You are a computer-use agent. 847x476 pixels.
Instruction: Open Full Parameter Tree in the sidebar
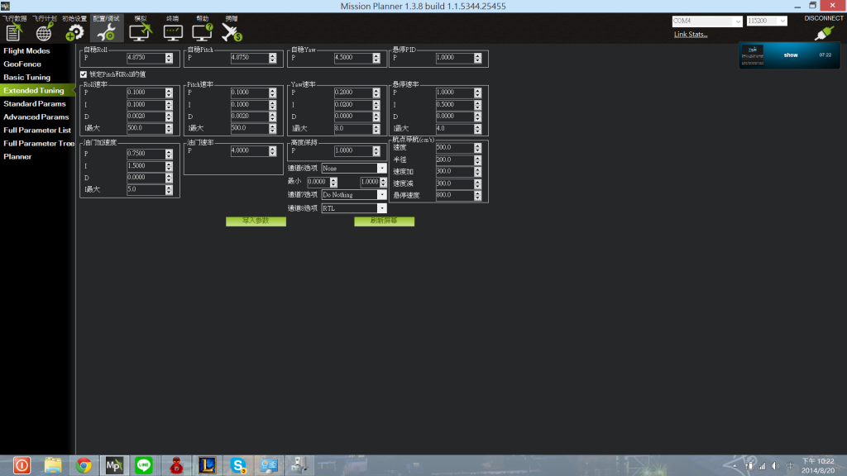(39, 144)
